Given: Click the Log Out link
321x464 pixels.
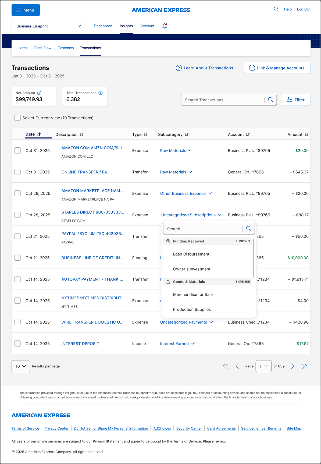Looking at the screenshot, I should tap(304, 9).
